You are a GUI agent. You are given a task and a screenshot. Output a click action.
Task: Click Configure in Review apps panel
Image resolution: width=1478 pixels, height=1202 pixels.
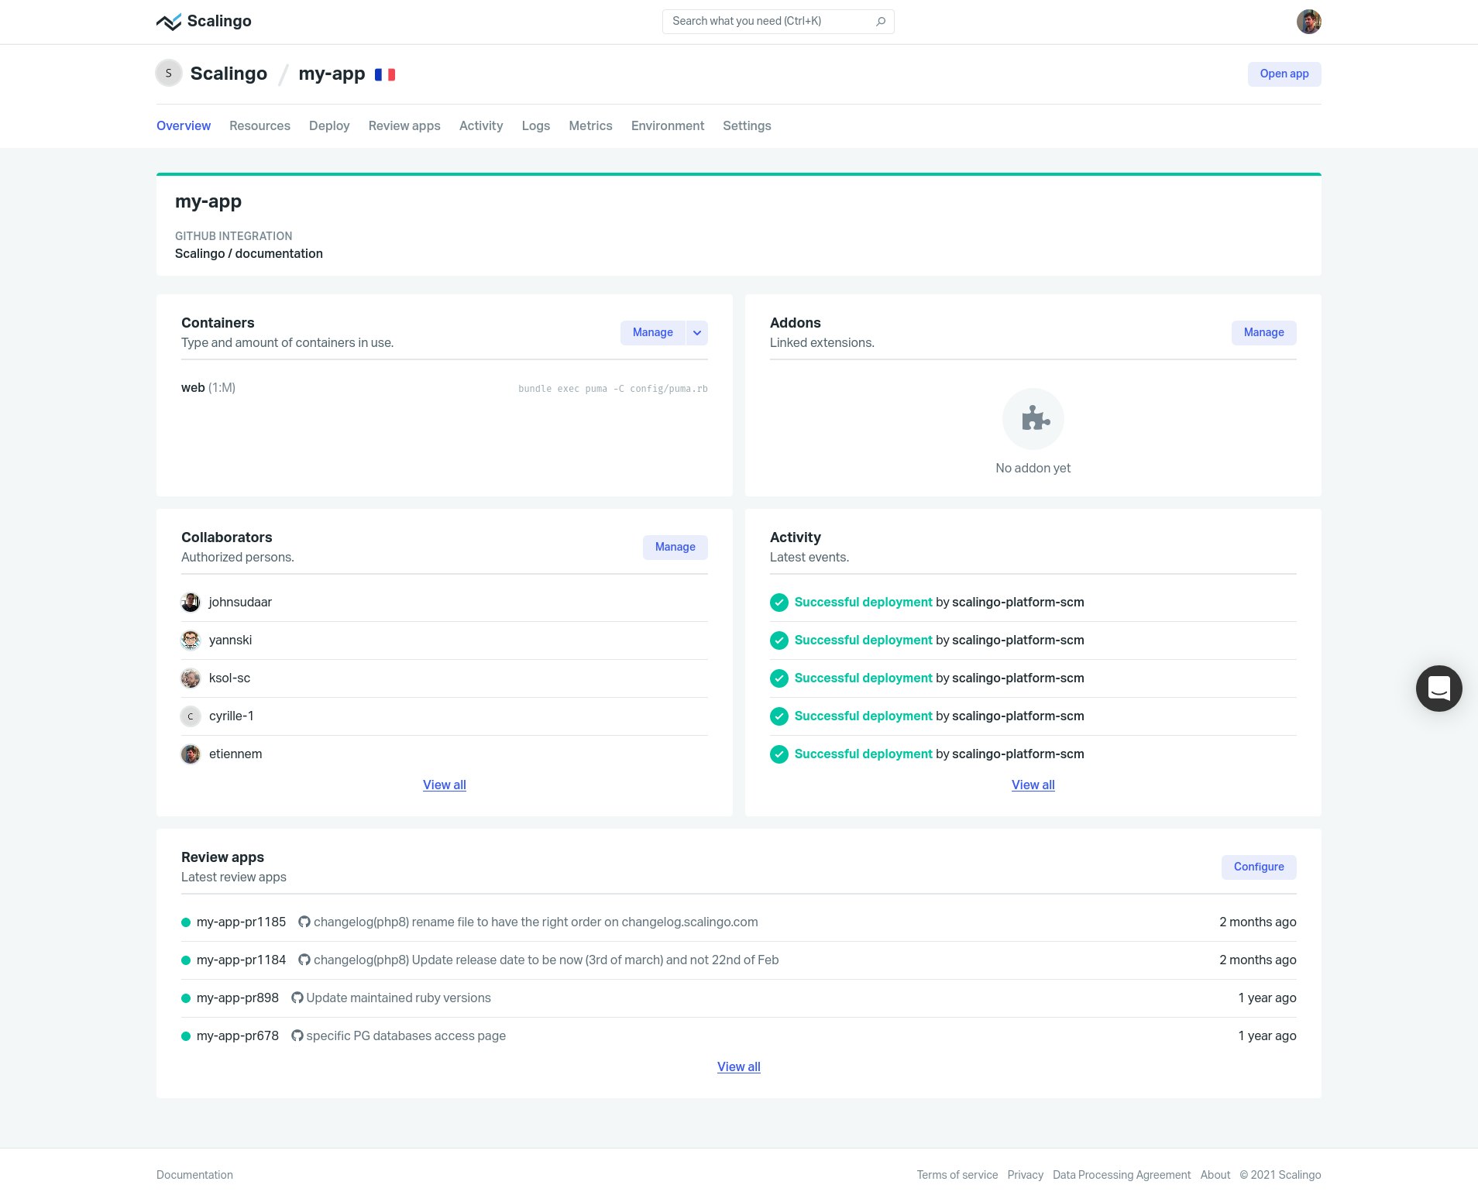click(x=1259, y=867)
